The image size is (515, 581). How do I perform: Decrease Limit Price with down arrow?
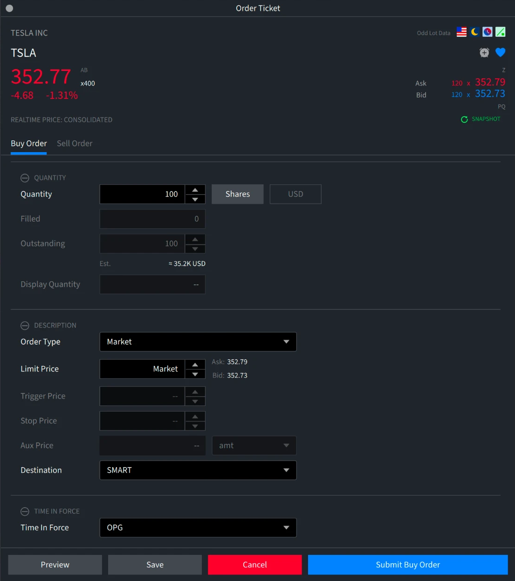(195, 374)
